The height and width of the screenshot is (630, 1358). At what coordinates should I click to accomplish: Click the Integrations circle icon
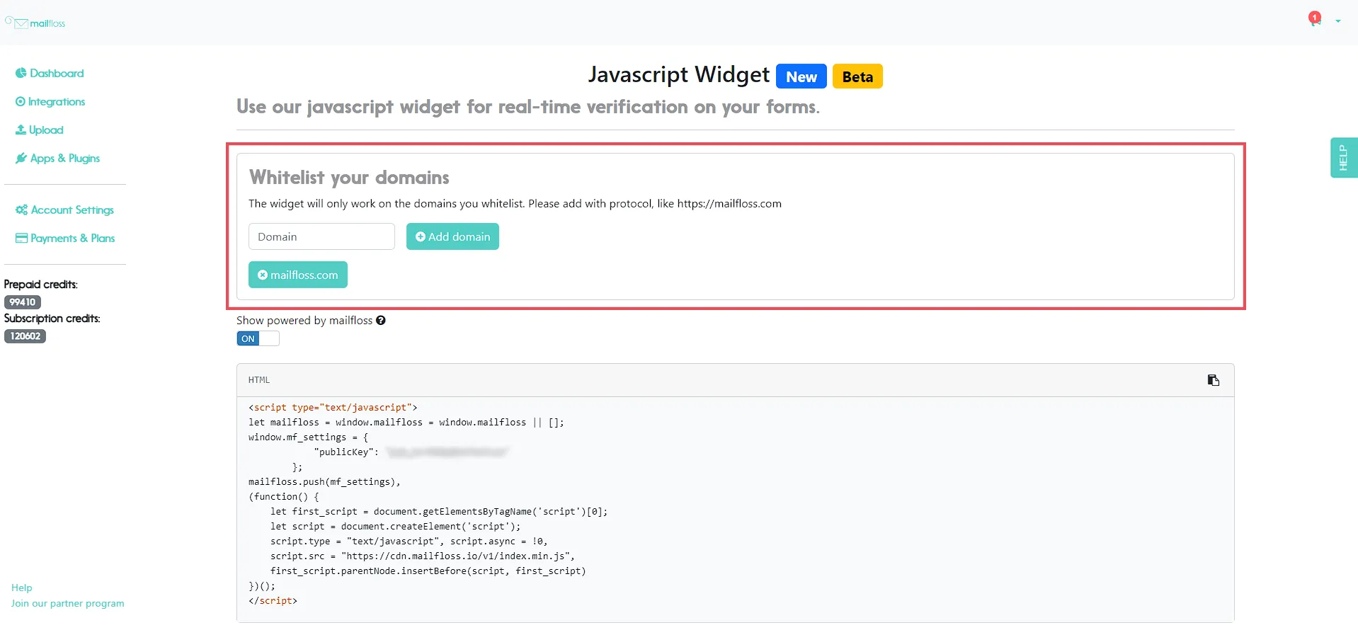[x=21, y=102]
